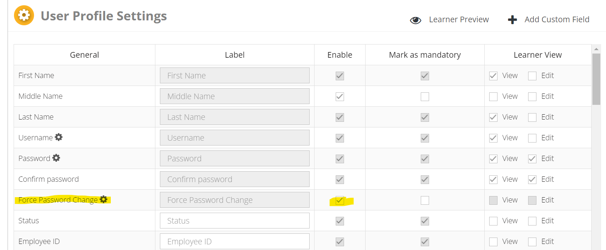Uncheck Edit for Confirm password learner view

click(x=532, y=179)
